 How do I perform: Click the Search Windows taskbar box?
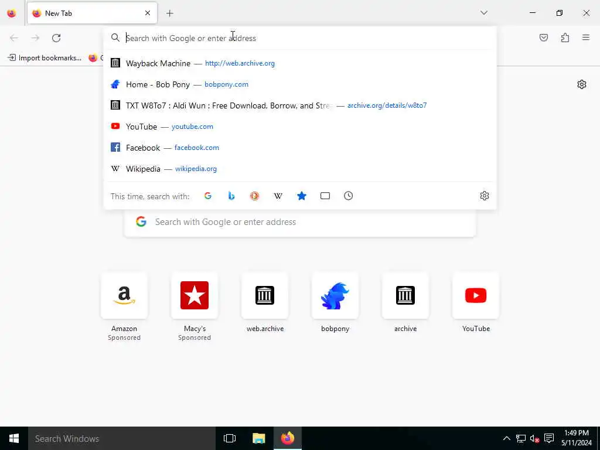[x=122, y=438]
